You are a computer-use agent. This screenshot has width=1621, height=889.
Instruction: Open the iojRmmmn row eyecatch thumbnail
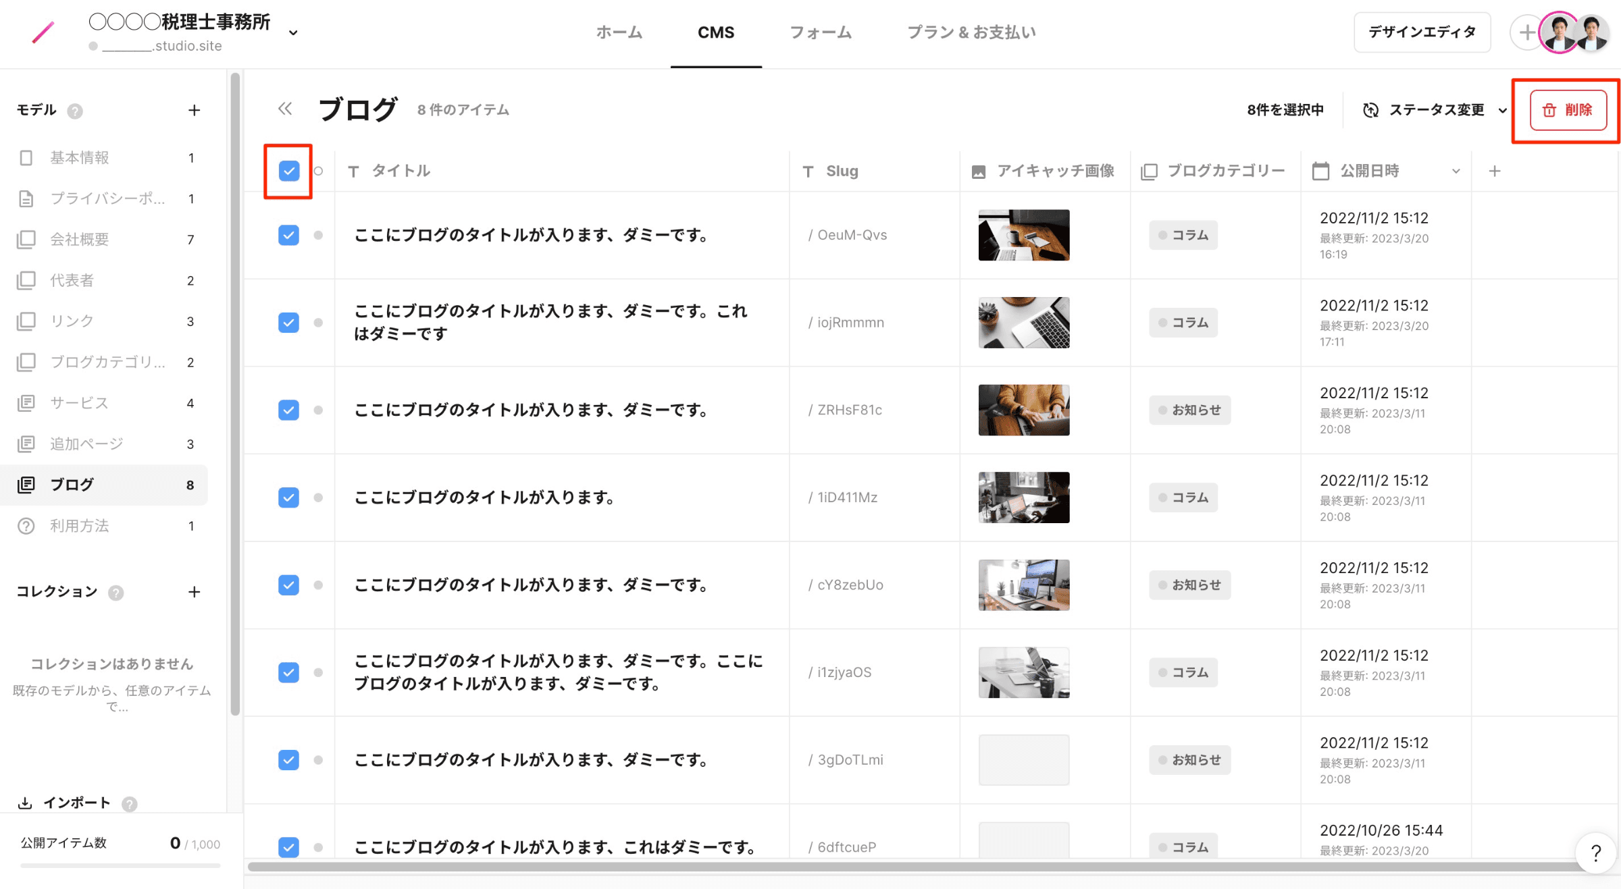tap(1023, 323)
